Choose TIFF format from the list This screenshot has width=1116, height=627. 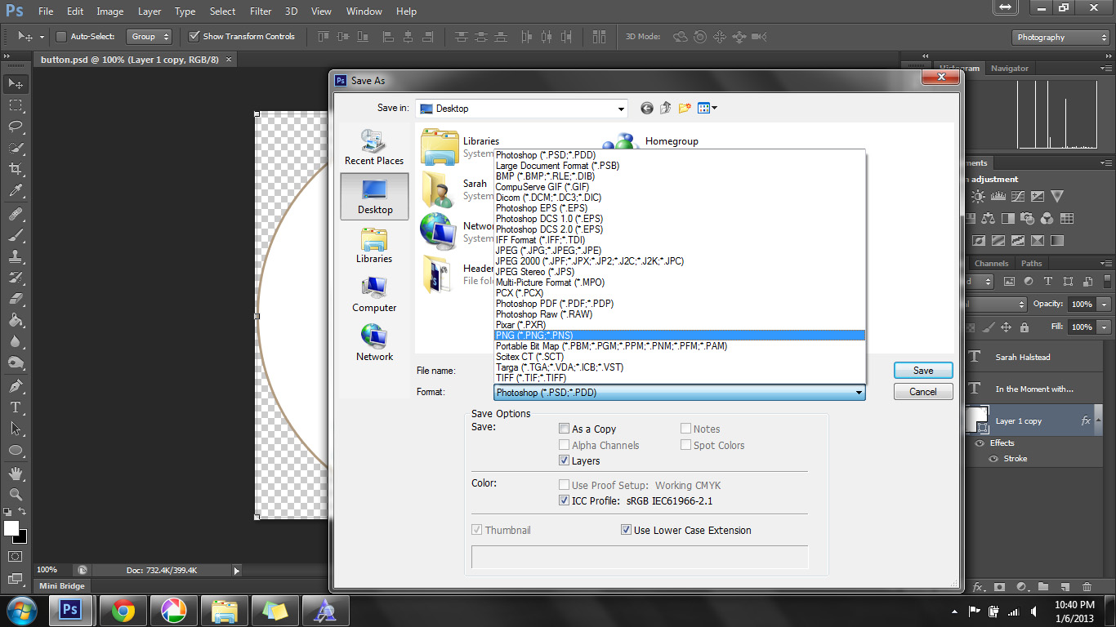pos(680,378)
